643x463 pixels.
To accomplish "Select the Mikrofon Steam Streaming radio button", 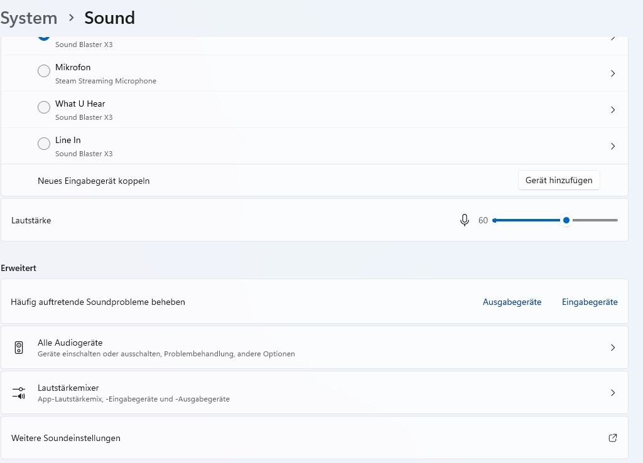I will tap(44, 72).
